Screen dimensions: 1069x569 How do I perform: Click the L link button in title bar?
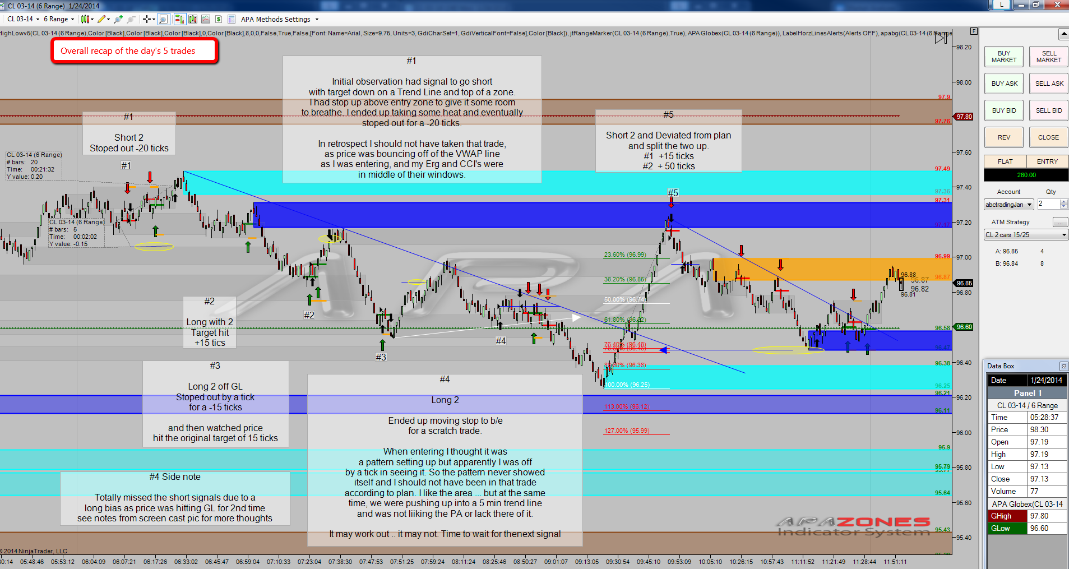click(x=1001, y=4)
